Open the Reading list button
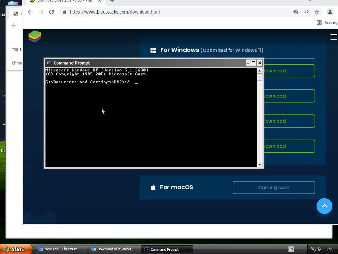The height and width of the screenshot is (254, 338). coord(327,22)
